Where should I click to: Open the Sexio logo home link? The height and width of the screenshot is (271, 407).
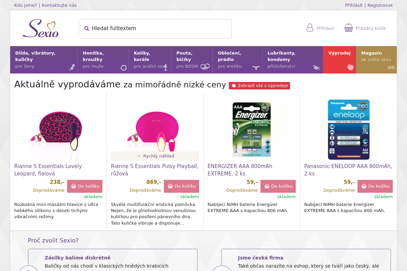pyautogui.click(x=40, y=28)
